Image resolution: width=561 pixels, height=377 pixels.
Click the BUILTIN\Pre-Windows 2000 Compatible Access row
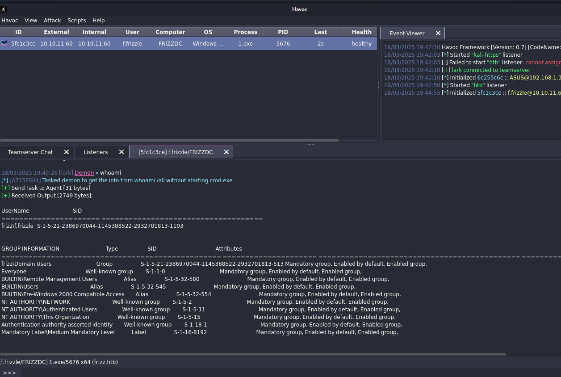point(201,294)
